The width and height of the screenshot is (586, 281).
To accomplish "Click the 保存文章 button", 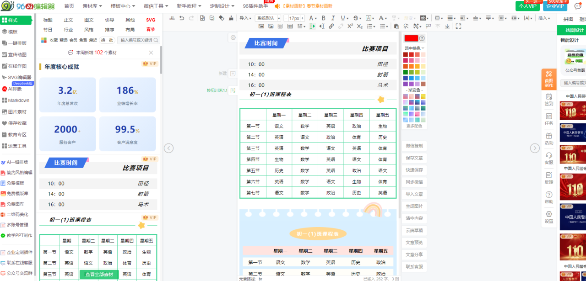I will [414, 158].
